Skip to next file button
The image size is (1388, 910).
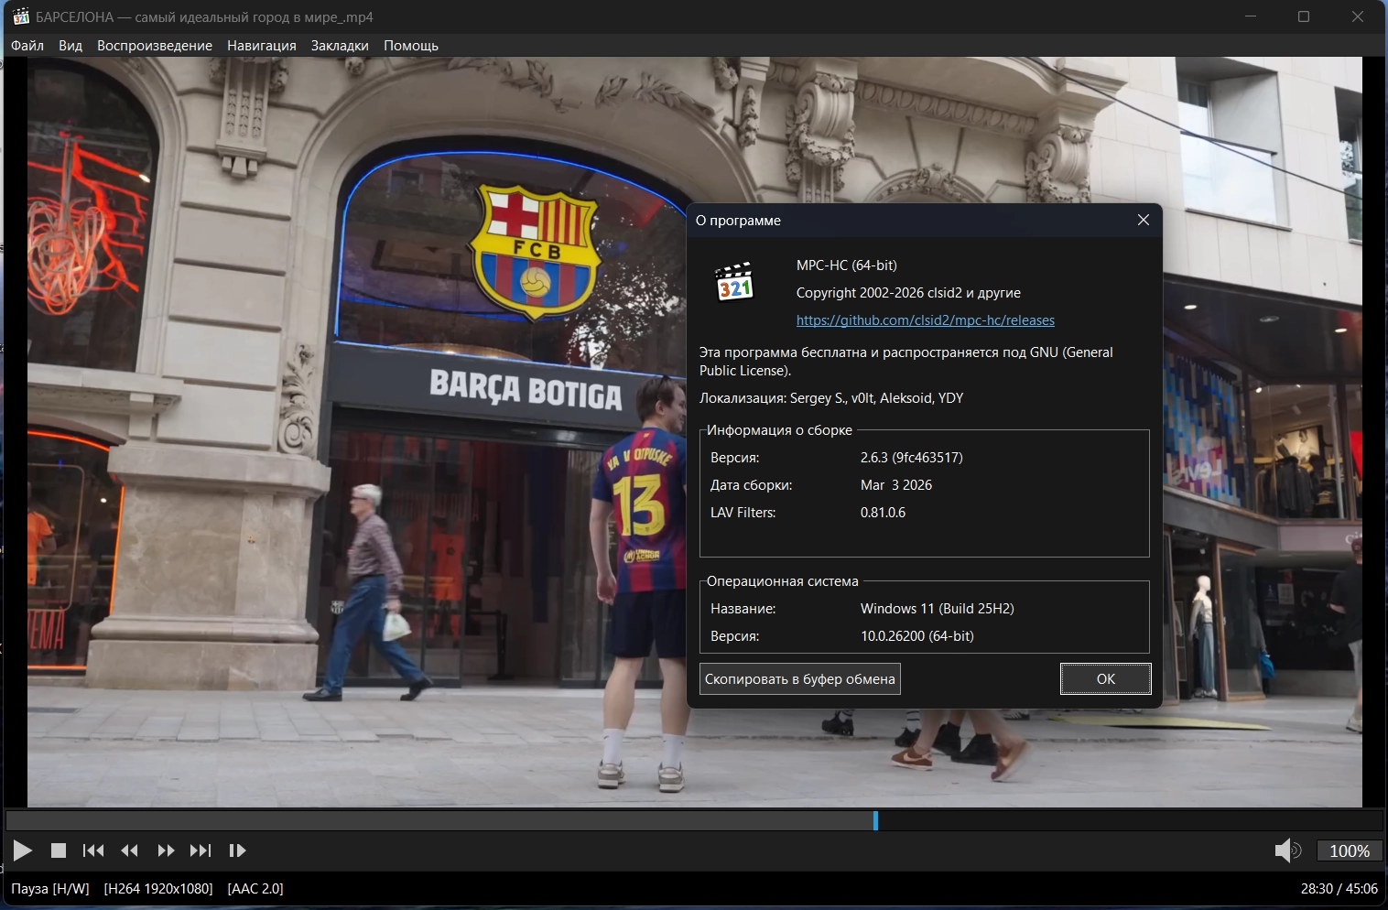tap(201, 850)
